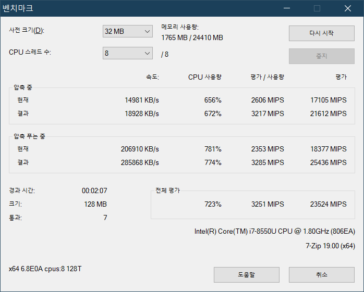Viewport: 364px width, 292px height.
Task: Click the greyed-out 중지 stop button
Action: pos(322,56)
